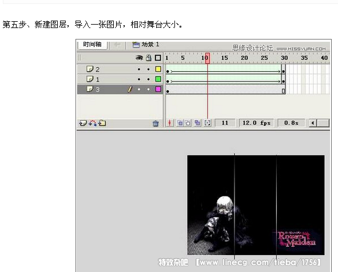Enable Onion Skin
The image size is (338, 272).
pos(180,123)
